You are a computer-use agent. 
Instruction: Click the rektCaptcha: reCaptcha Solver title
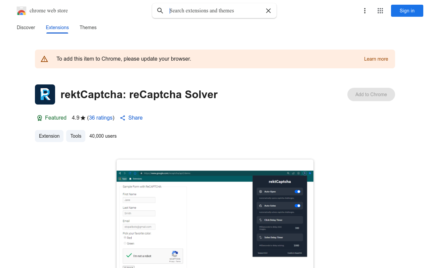coord(139,94)
